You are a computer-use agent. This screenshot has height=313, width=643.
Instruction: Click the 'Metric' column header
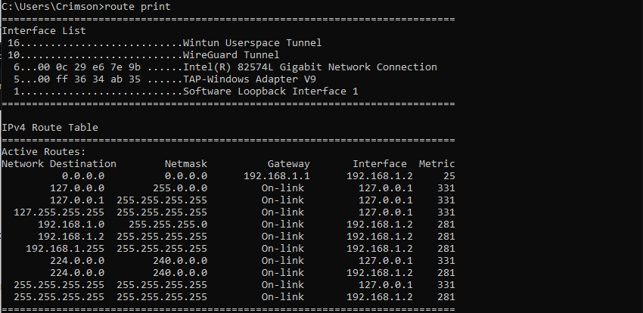click(436, 164)
